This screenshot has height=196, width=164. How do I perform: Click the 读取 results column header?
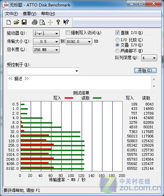[146, 98]
